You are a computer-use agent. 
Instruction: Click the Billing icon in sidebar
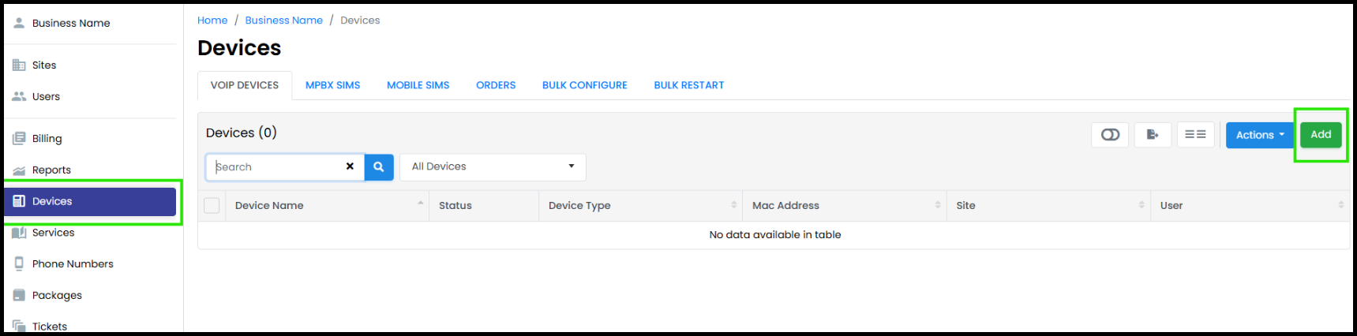click(19, 138)
